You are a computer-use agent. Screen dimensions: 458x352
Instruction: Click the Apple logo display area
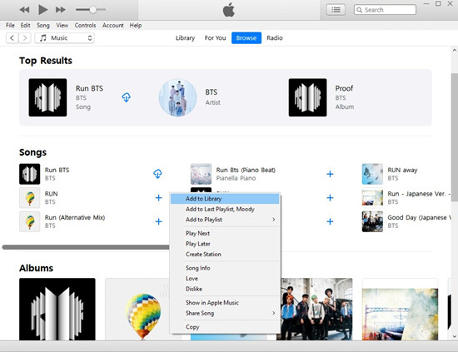pos(229,10)
